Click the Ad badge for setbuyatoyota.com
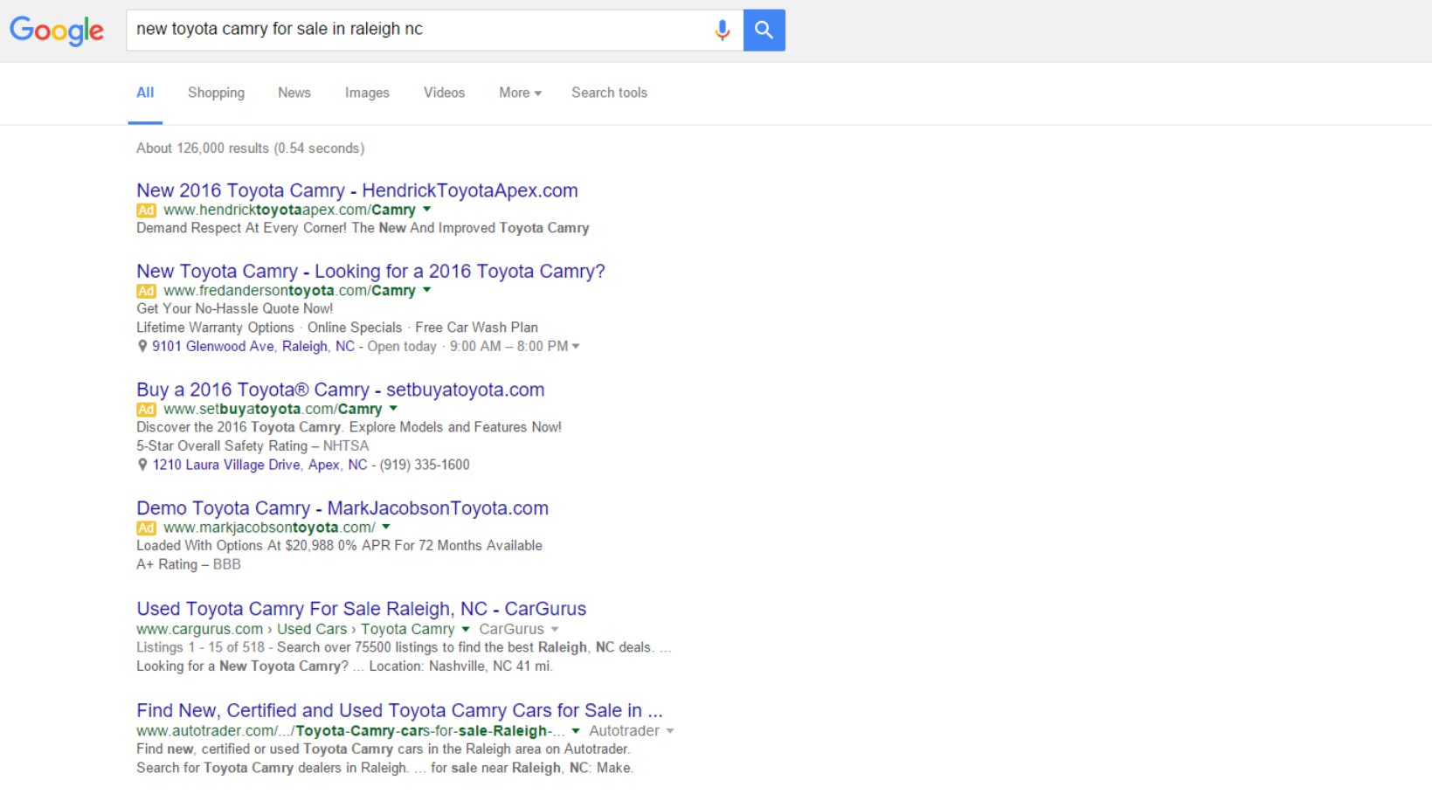The image size is (1432, 794). pyautogui.click(x=146, y=410)
